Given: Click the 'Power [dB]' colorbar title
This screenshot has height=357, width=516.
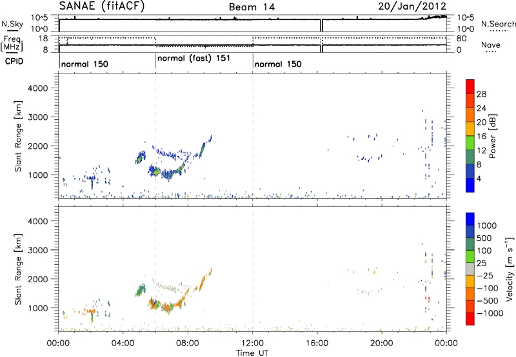Looking at the screenshot, I should pyautogui.click(x=493, y=136).
